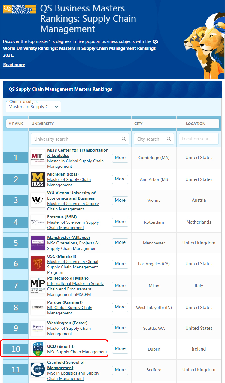Click the UCD Dublin crest logo
Viewport: 225px width, 383px height.
(38, 349)
